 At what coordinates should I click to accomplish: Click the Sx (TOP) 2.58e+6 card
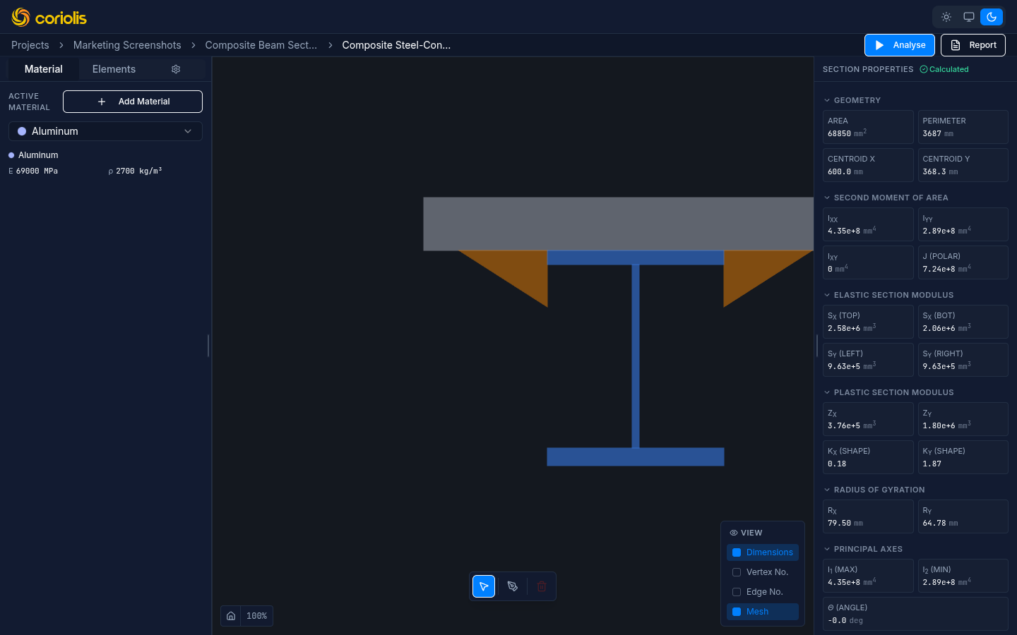point(868,322)
